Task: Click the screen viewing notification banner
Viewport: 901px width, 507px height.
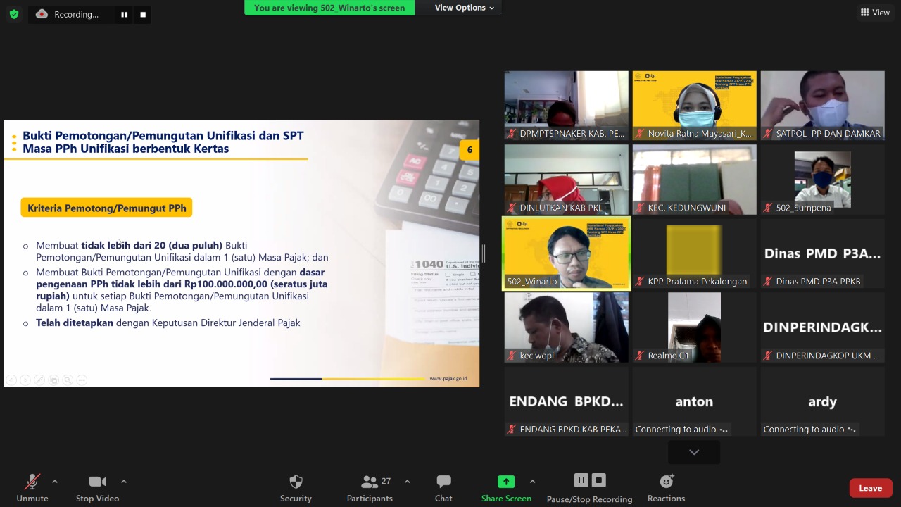Action: click(x=329, y=8)
